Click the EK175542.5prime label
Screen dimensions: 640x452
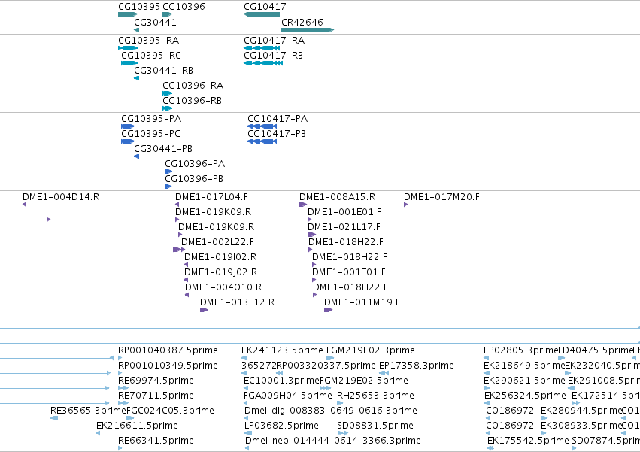point(528,441)
